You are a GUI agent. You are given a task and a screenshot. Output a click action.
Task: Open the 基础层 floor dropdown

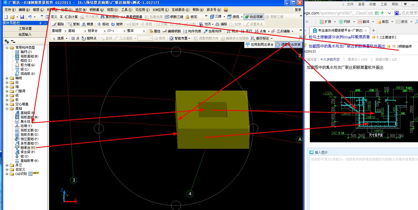click(65, 31)
